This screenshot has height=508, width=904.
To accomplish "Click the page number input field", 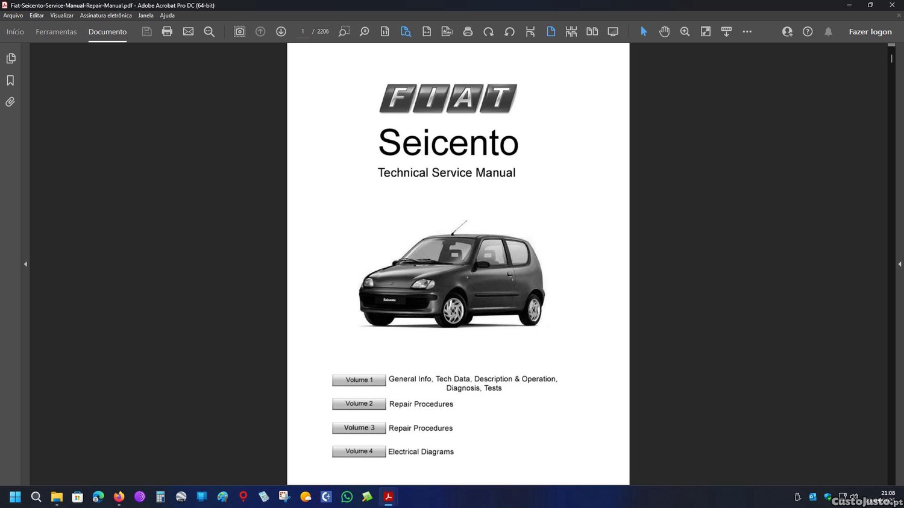I will point(303,31).
